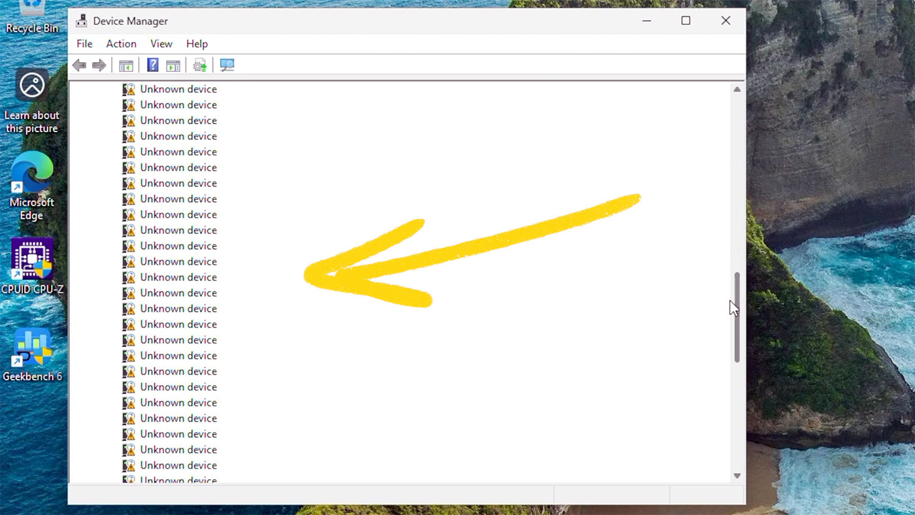Open the File menu
Viewport: 915px width, 515px height.
tap(84, 44)
